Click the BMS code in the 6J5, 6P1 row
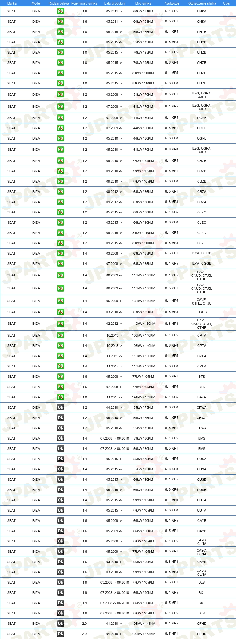The image size is (236, 639). click(202, 449)
